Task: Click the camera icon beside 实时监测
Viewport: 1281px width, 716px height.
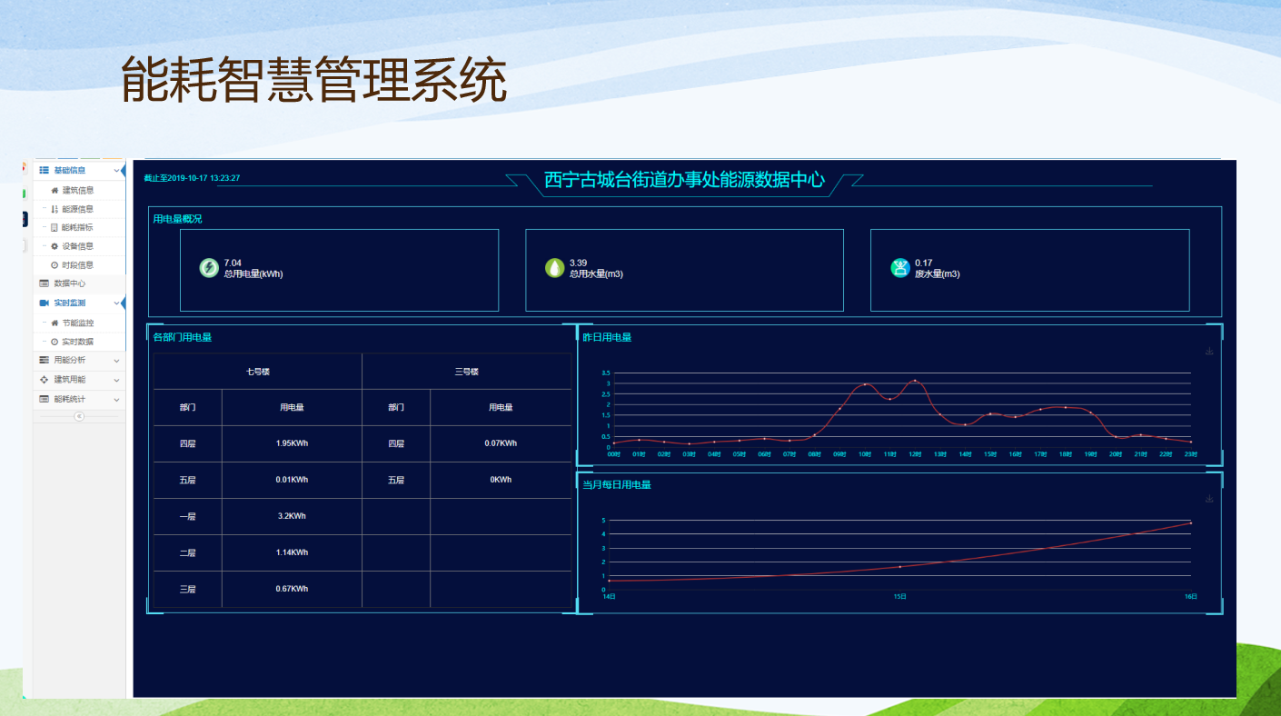Action: click(44, 303)
